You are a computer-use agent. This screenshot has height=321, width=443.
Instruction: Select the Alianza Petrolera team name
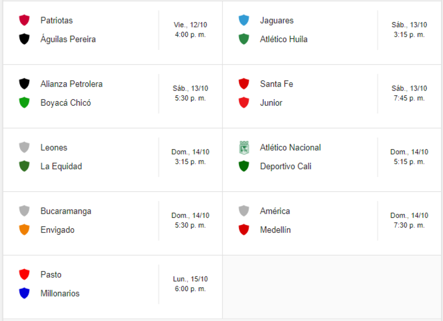71,84
